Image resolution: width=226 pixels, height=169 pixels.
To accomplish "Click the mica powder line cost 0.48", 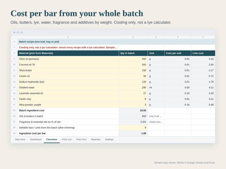I will [x=203, y=105].
